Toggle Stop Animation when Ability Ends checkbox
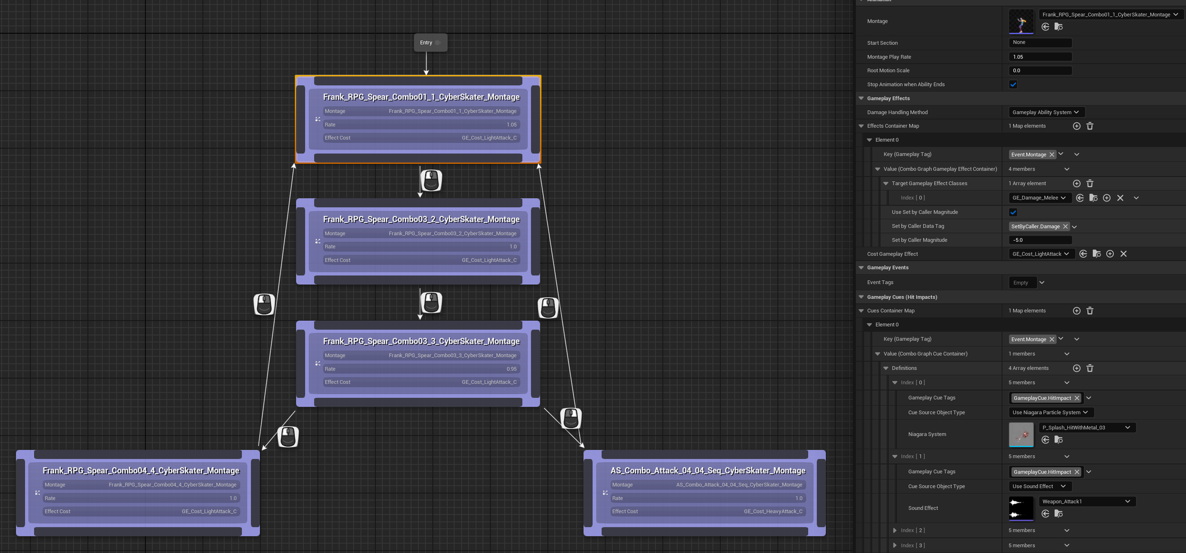The image size is (1186, 553). pyautogui.click(x=1013, y=85)
